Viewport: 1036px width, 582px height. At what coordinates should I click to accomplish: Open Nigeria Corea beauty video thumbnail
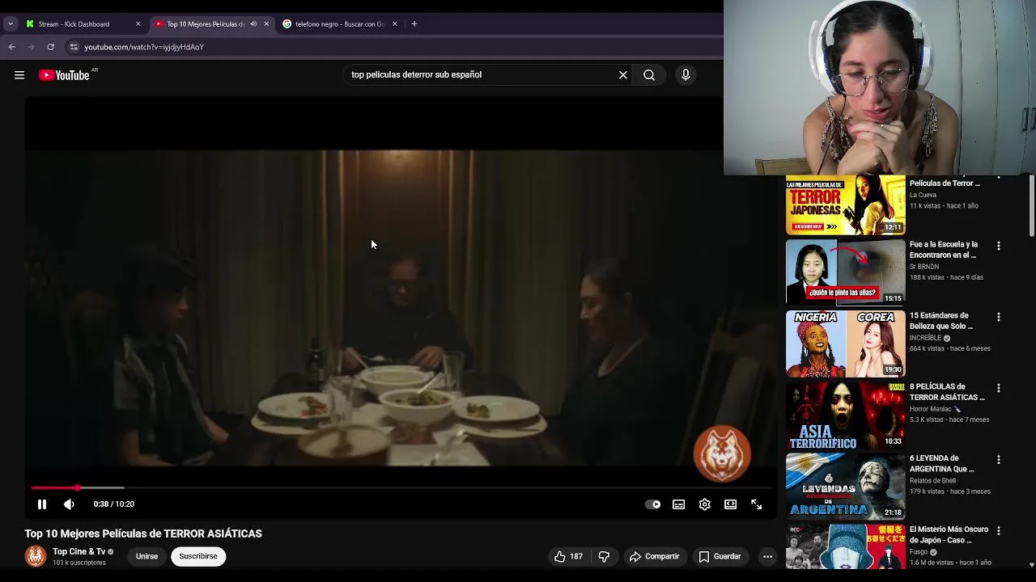[x=846, y=343]
